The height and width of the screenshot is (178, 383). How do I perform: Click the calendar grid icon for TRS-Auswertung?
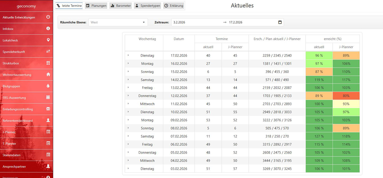[x=48, y=97]
